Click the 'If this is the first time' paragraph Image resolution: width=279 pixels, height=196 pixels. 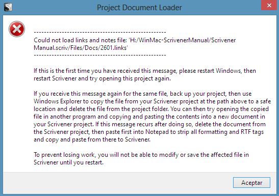145,74
